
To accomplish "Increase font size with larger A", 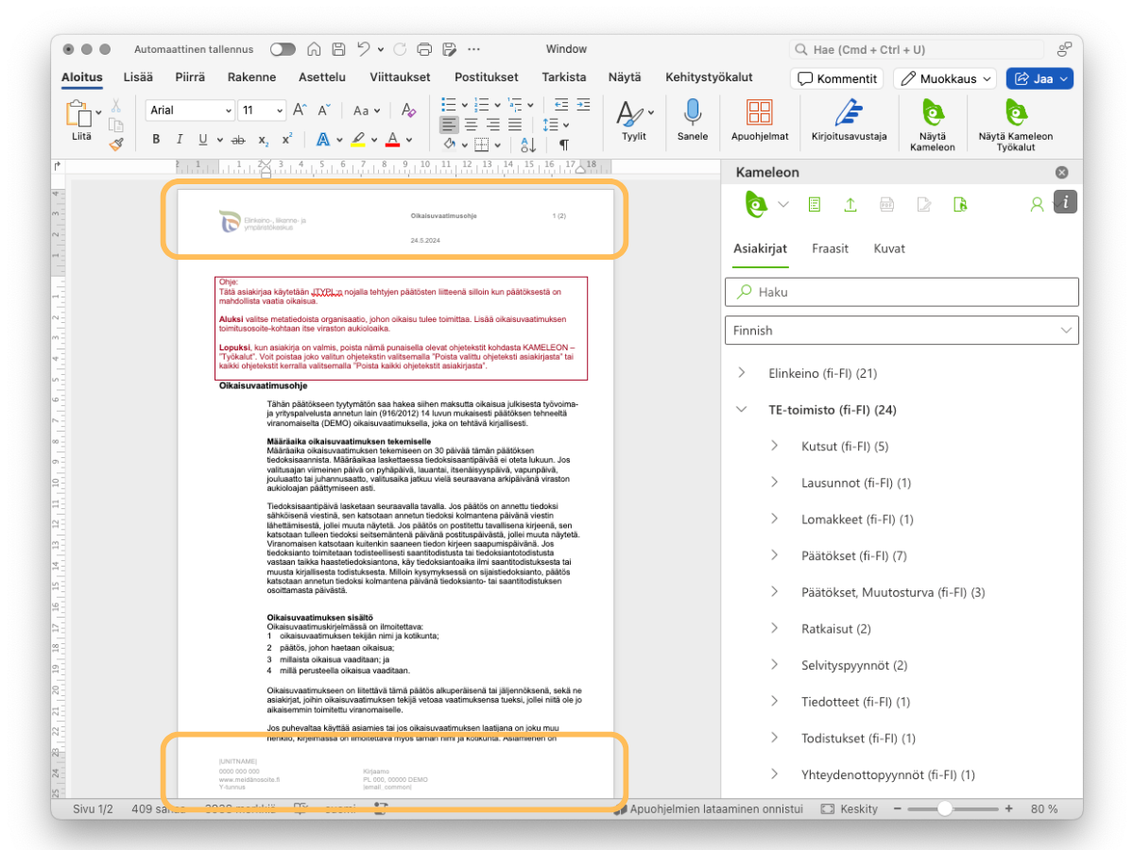I will tap(300, 110).
